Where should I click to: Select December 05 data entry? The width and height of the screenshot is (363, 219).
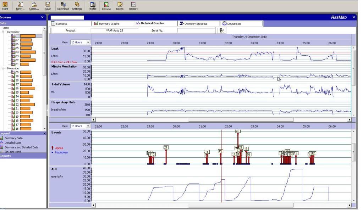coord(22,48)
